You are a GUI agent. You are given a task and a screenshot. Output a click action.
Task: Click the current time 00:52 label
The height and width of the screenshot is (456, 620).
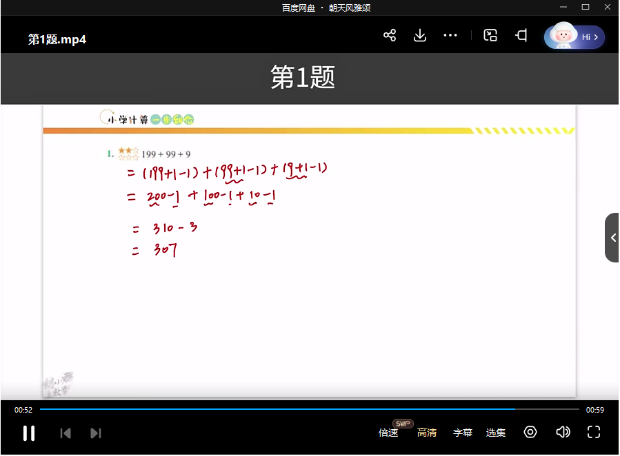pos(23,411)
